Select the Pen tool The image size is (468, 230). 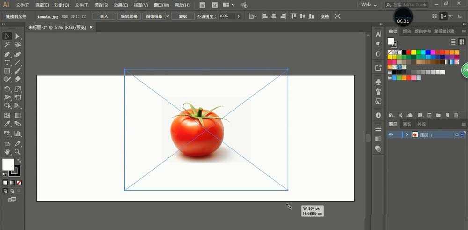7,54
